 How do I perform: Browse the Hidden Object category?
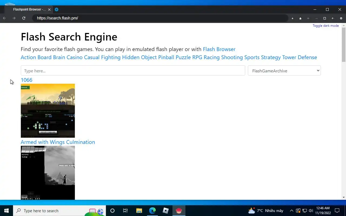tap(139, 57)
